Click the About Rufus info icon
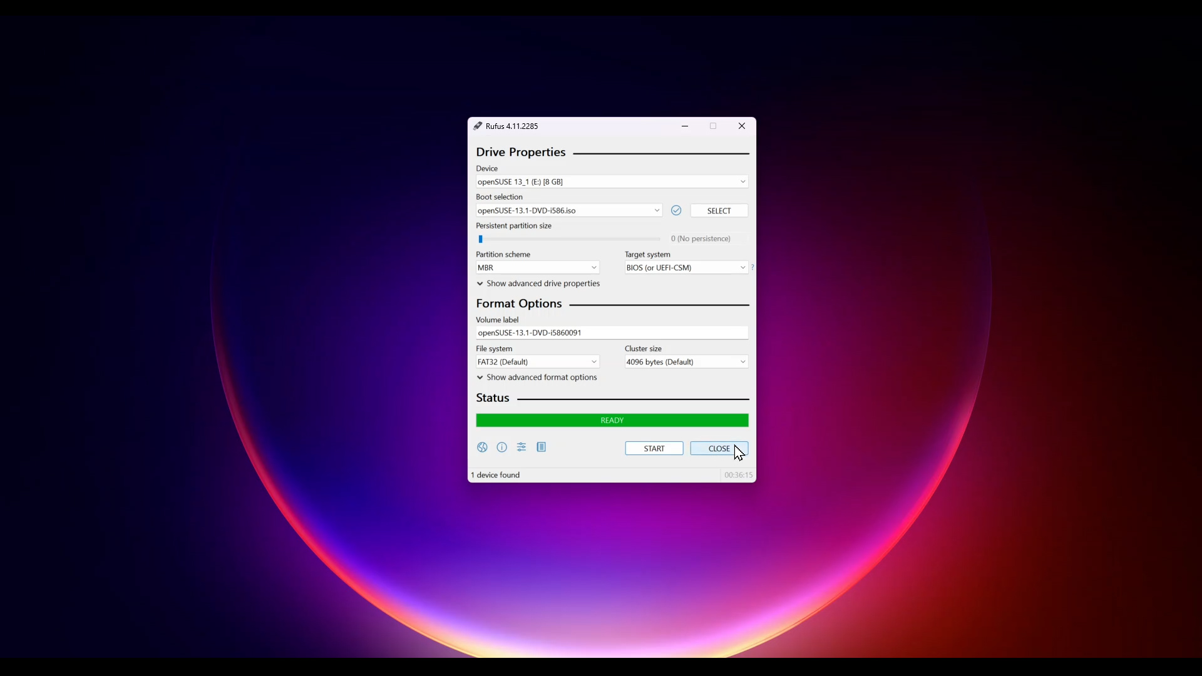This screenshot has height=676, width=1202. pos(502,447)
